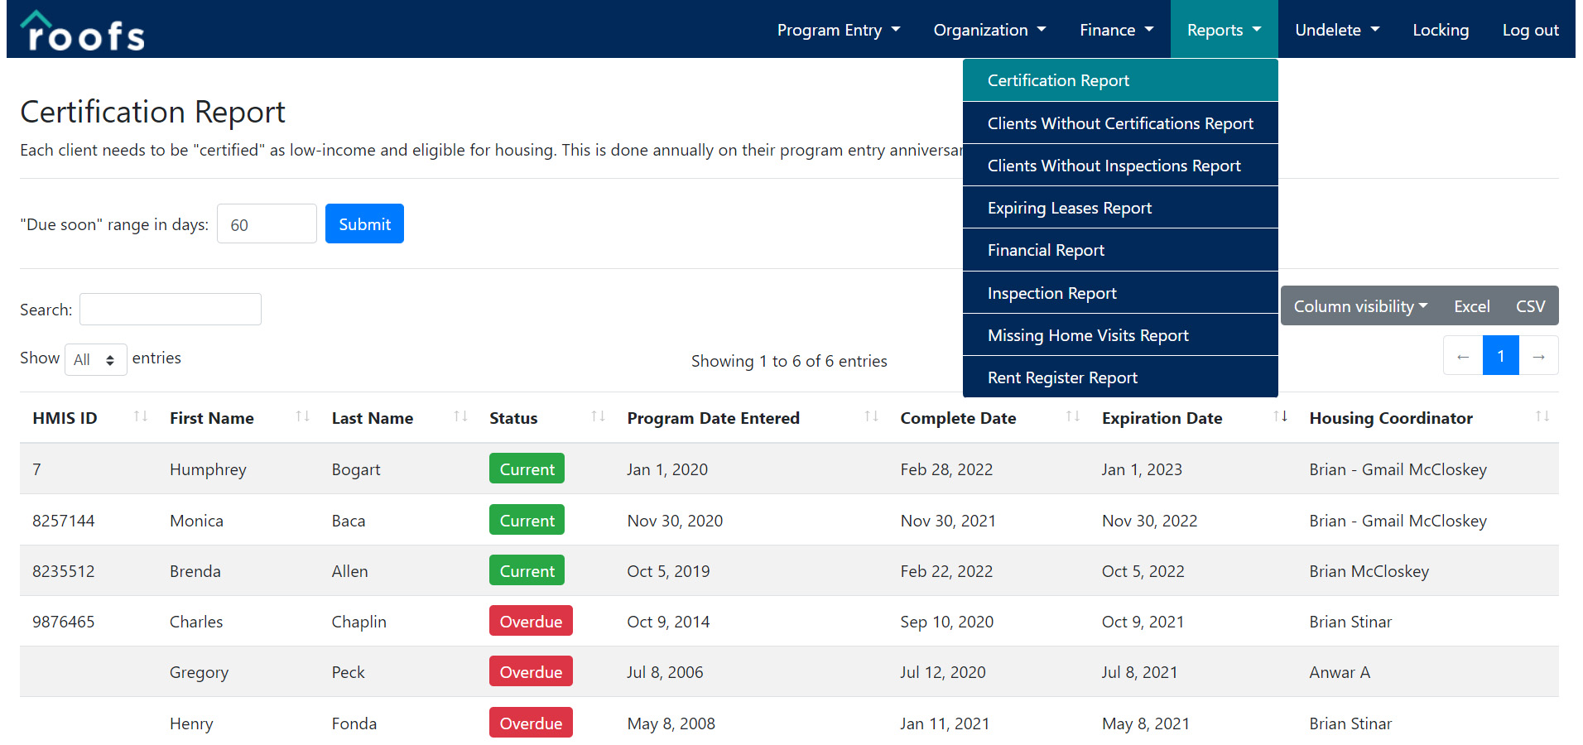1583x745 pixels.
Task: Expand the Finance dropdown
Action: coord(1116,30)
